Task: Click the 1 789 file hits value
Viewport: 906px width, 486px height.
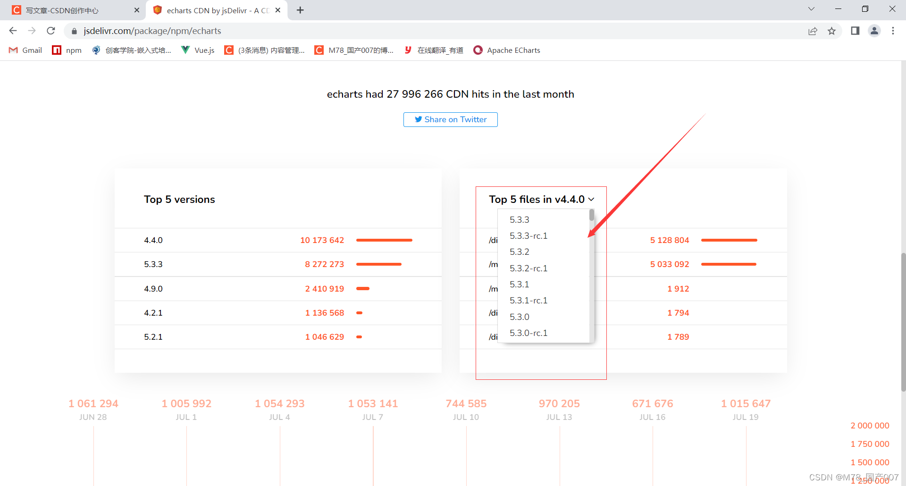Action: [x=678, y=337]
